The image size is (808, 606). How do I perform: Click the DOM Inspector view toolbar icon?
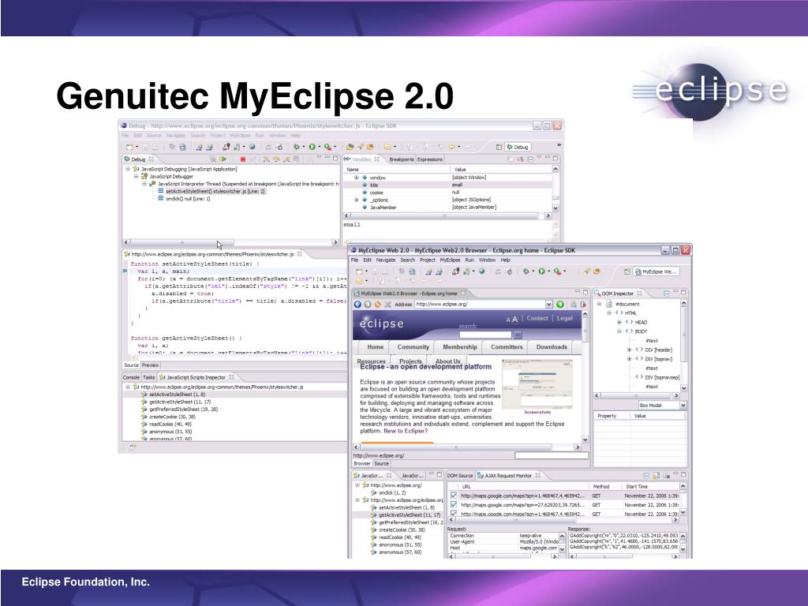click(666, 294)
